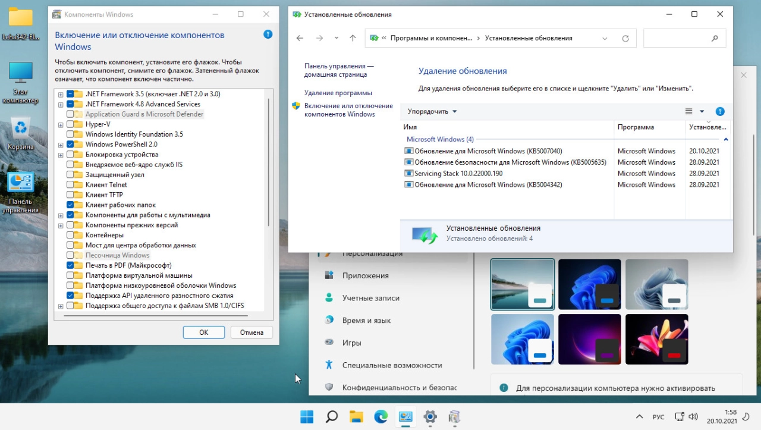761x430 pixels.
Task: Enable the Hyper-V checkbox
Action: tap(70, 124)
